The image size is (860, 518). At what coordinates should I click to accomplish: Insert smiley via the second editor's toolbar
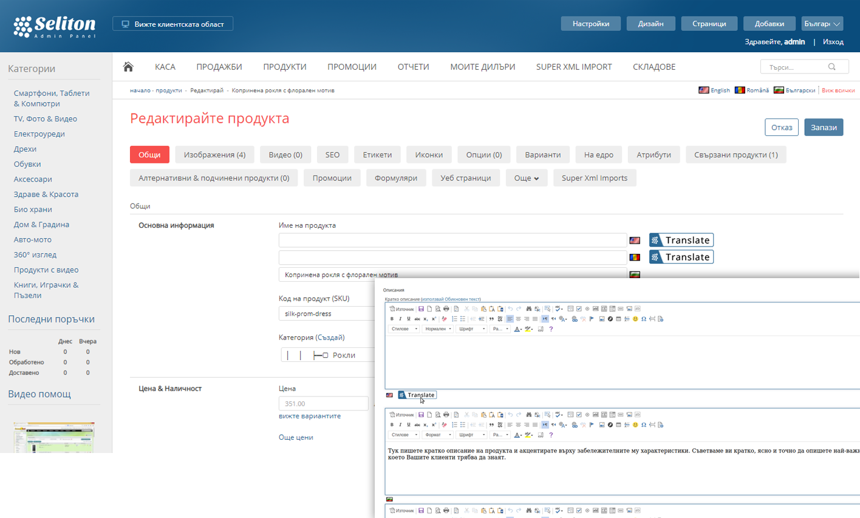tap(635, 425)
